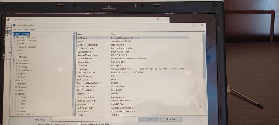The height and width of the screenshot is (125, 279).
Task: Open the File menu in System Information
Action: click(x=14, y=29)
